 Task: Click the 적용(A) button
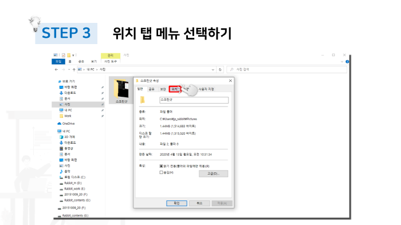point(222,203)
